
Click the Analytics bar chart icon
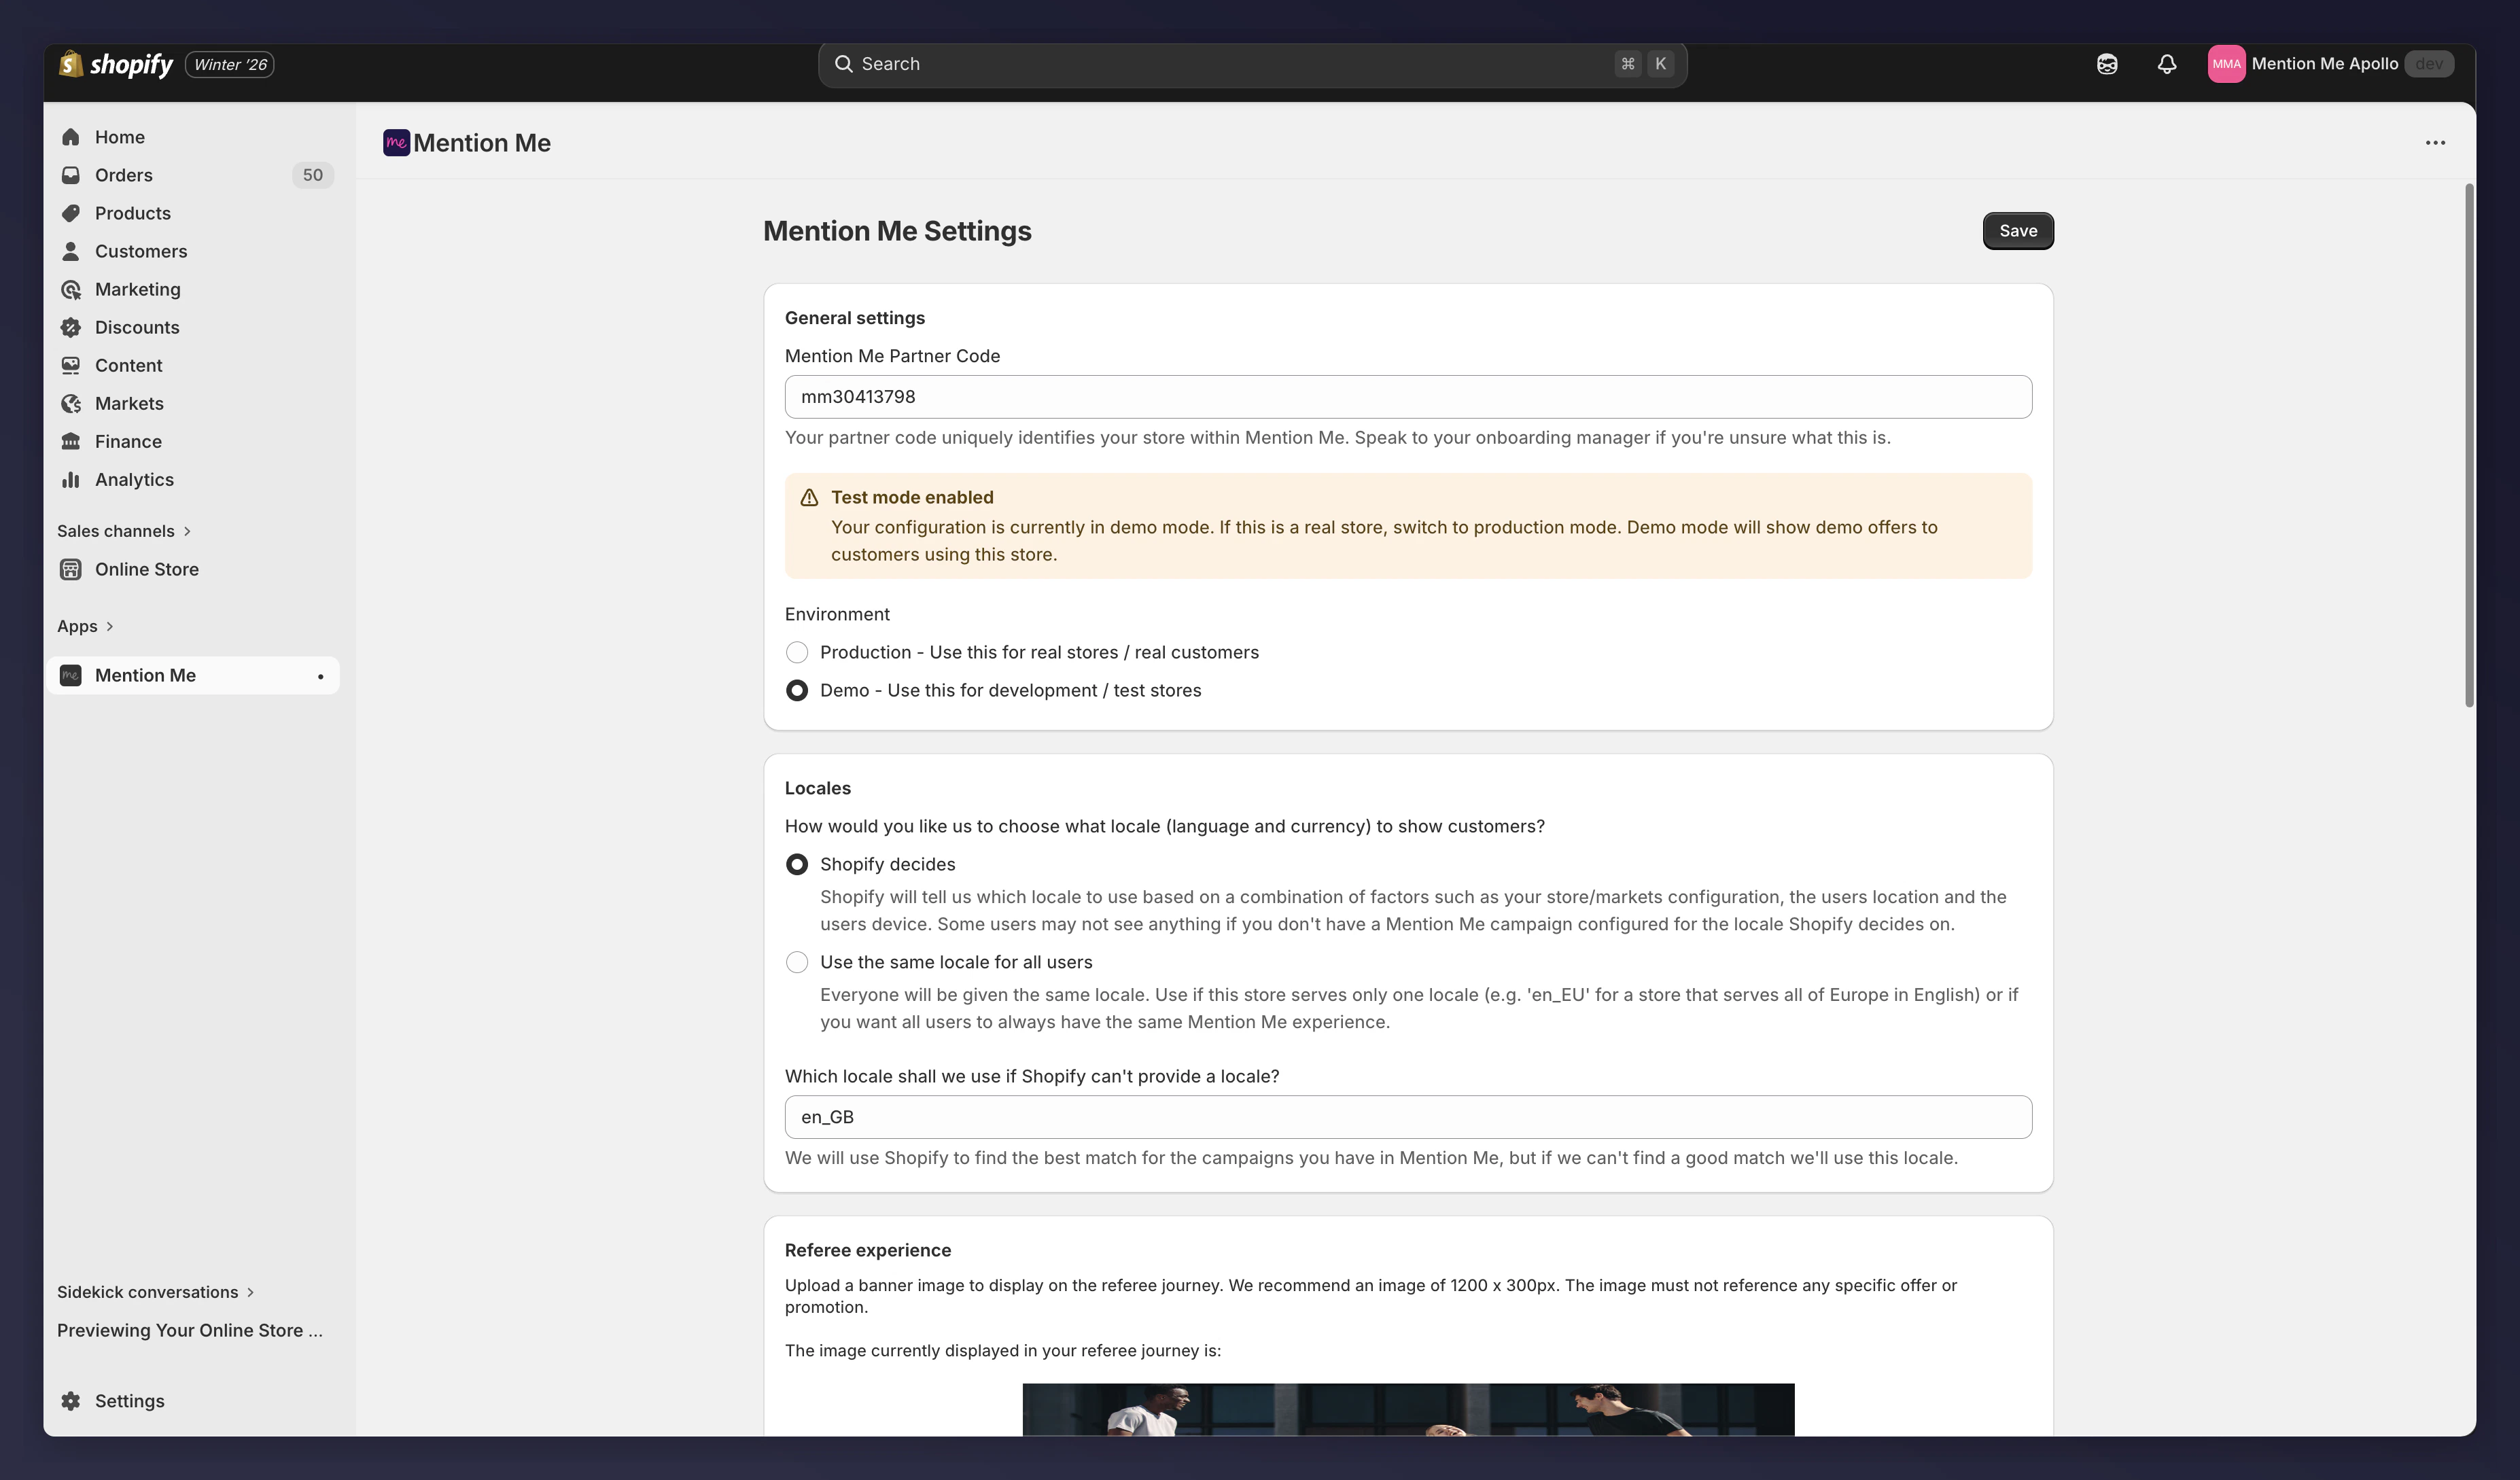click(x=71, y=479)
